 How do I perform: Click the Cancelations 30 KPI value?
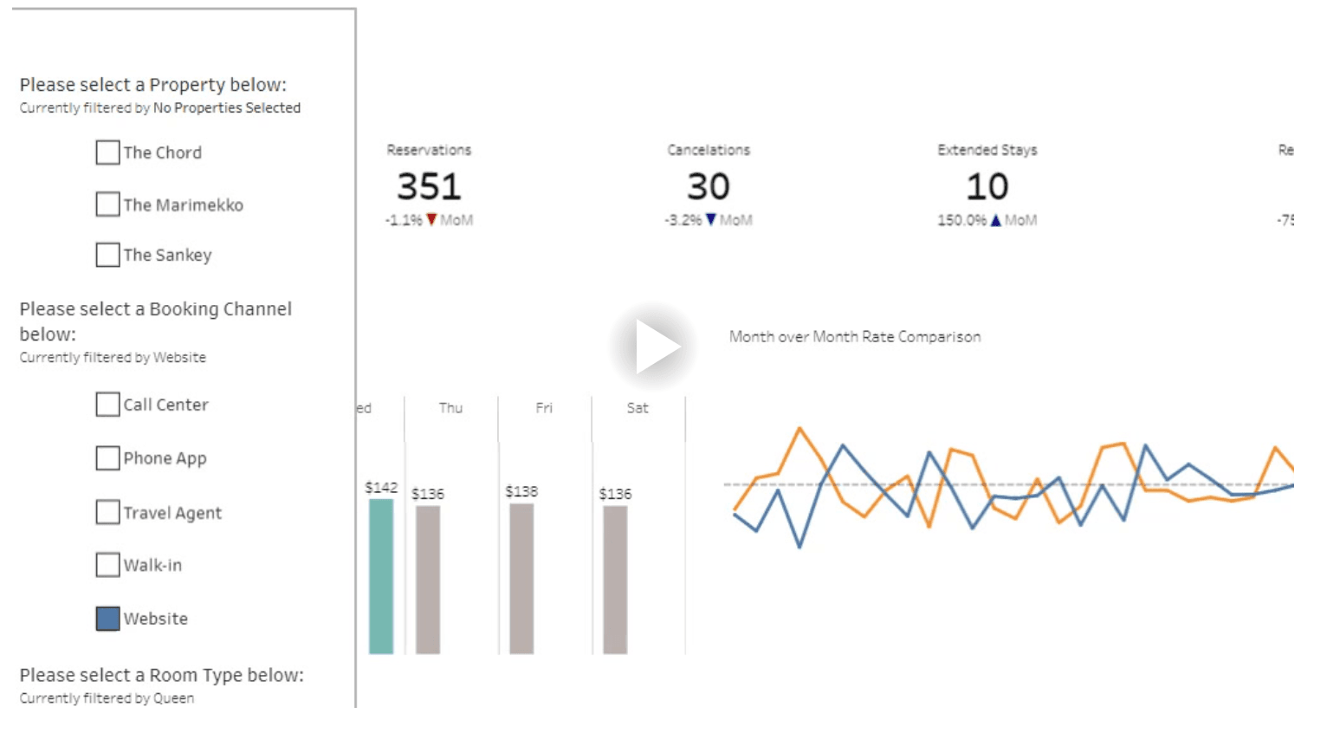709,186
